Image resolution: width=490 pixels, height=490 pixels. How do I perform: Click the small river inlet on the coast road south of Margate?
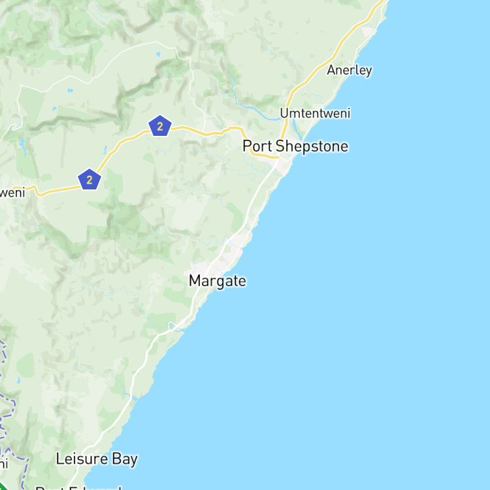click(x=171, y=326)
